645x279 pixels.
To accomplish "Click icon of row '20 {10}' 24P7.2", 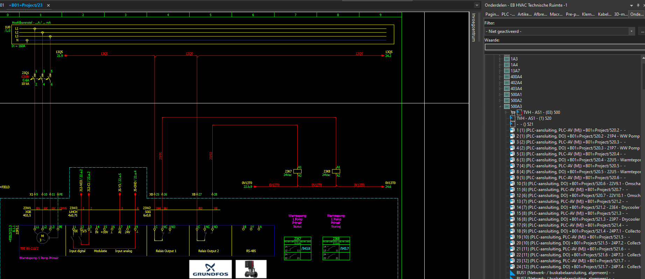I will pyautogui.click(x=513, y=243).
